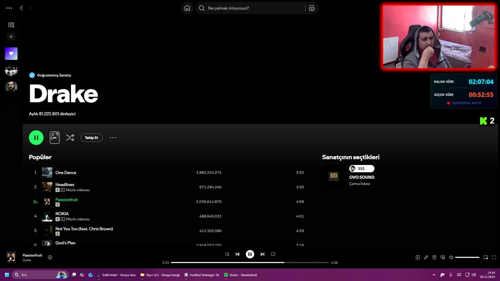Open Liked Songs heart playlist
The height and width of the screenshot is (281, 500).
tap(11, 53)
